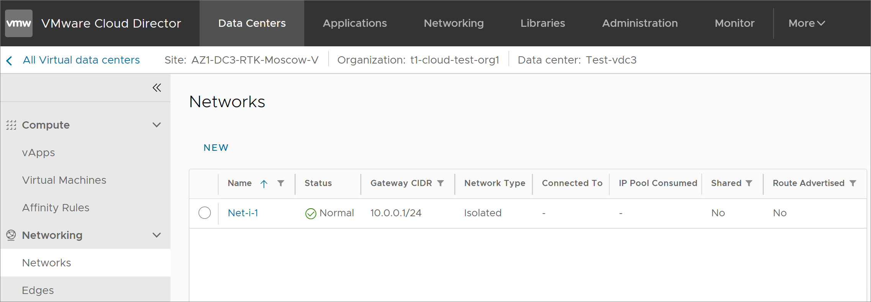Click the Shared column header text

point(726,183)
